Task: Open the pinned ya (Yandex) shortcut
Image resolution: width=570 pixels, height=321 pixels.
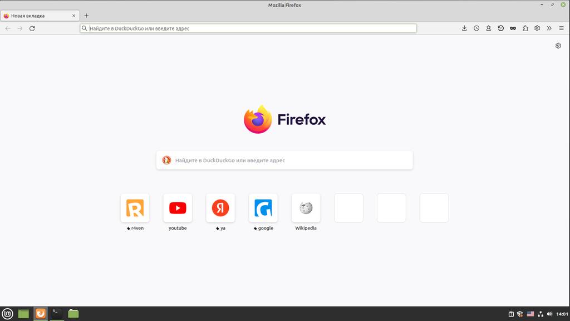Action: [x=220, y=208]
